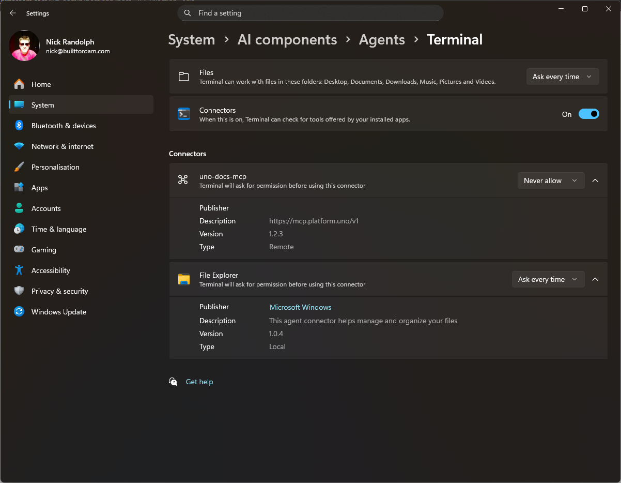
Task: Open the Files permission dropdown
Action: [x=562, y=77]
